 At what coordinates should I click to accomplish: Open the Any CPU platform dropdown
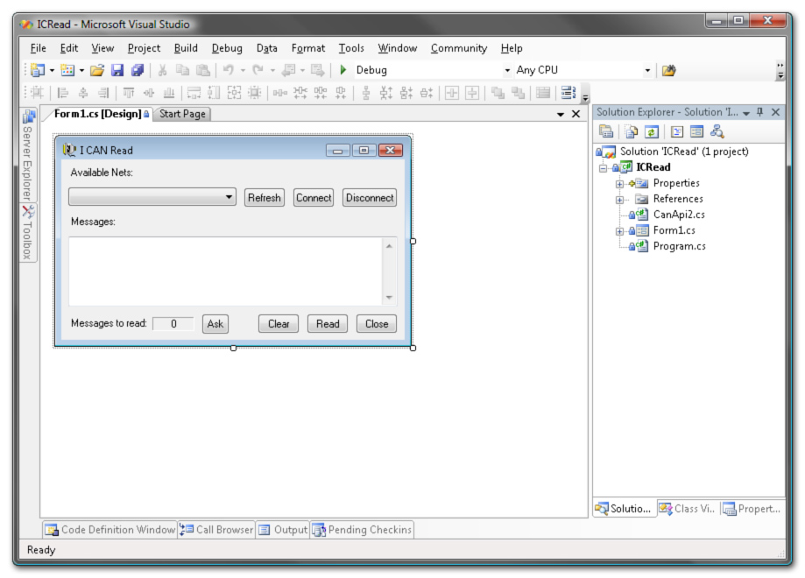pyautogui.click(x=647, y=71)
